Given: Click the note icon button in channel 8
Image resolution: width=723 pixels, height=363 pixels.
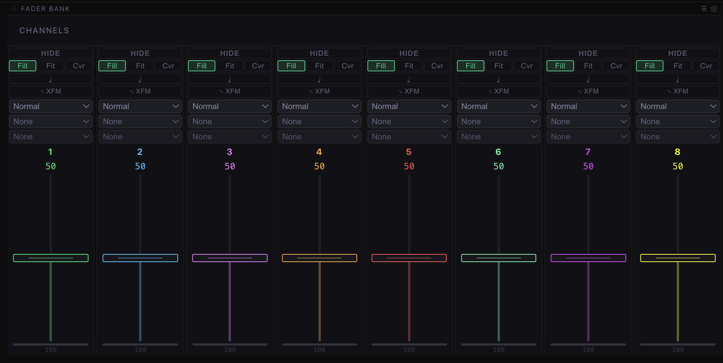Looking at the screenshot, I should click(x=677, y=79).
